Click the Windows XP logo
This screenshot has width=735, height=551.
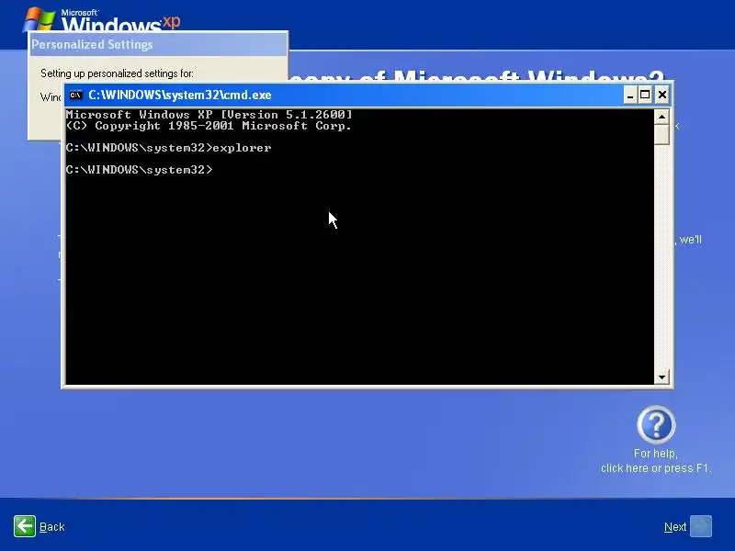[102, 19]
